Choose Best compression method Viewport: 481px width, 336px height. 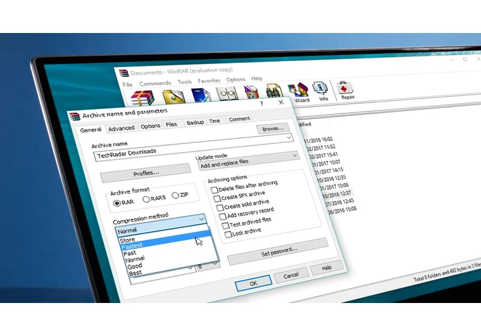(136, 273)
